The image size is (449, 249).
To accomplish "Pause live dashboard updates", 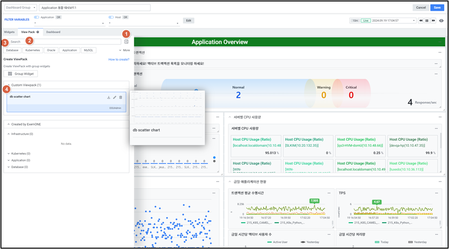I will pos(427,21).
